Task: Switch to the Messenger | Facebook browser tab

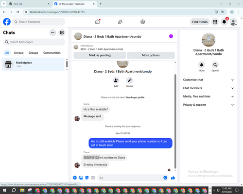Action: coord(75,4)
